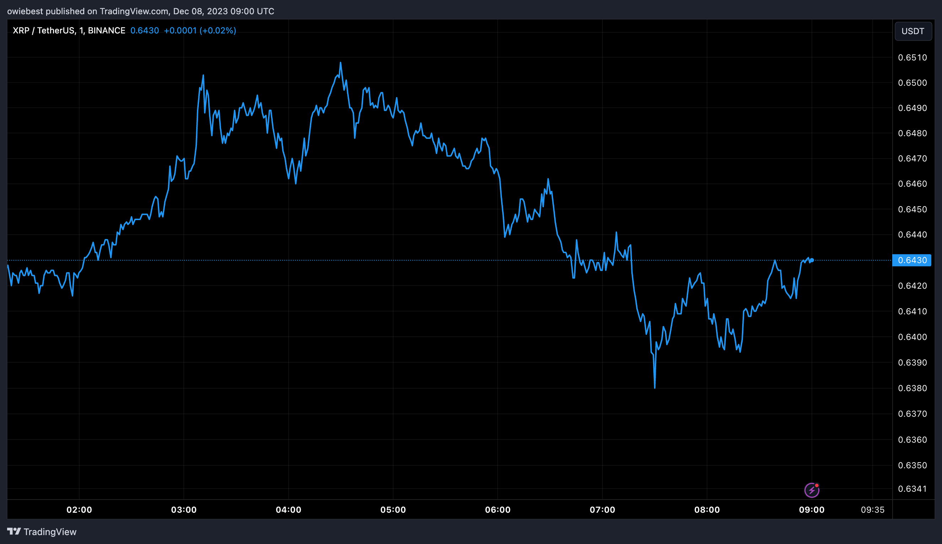Viewport: 942px width, 544px height.
Task: Click the 0.6510 price axis label
Action: (x=912, y=58)
